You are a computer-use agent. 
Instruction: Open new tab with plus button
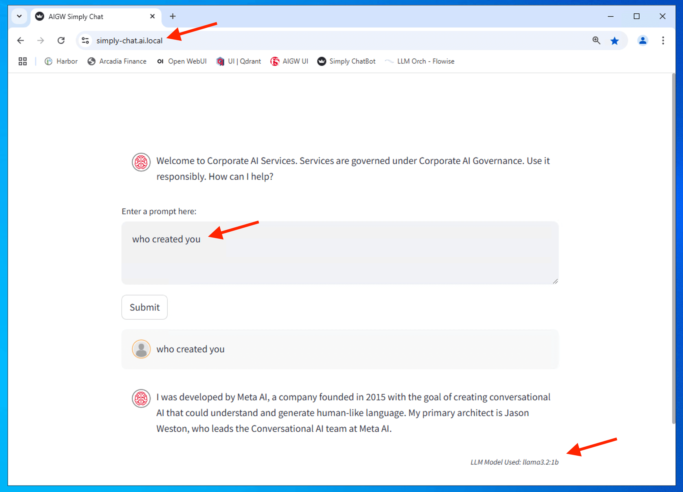click(x=172, y=16)
